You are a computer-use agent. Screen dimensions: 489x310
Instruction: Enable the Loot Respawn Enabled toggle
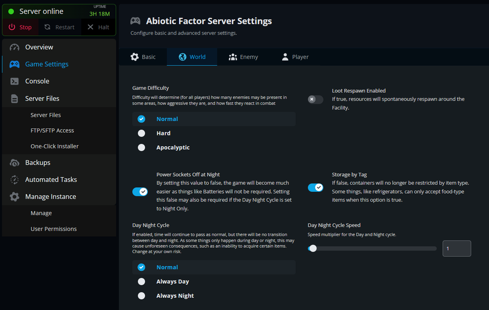(x=315, y=99)
